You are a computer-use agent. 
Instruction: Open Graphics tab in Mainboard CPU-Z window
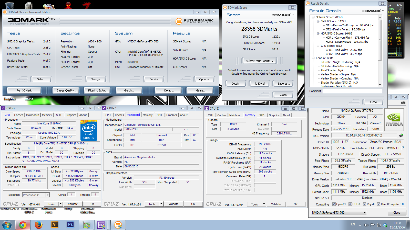(172, 115)
